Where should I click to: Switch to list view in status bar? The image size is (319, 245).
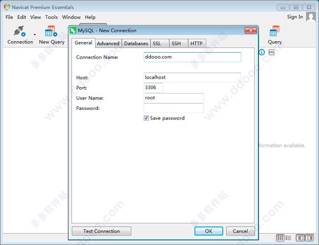(x=288, y=238)
